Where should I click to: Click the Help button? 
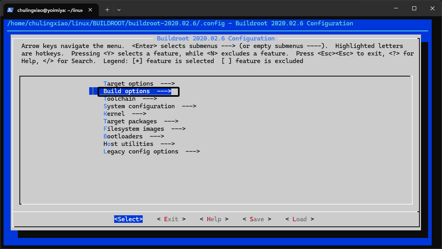[x=214, y=219]
